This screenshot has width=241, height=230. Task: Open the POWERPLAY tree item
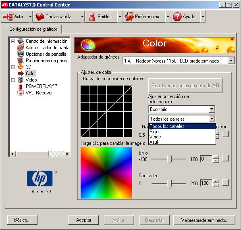(x=41, y=86)
